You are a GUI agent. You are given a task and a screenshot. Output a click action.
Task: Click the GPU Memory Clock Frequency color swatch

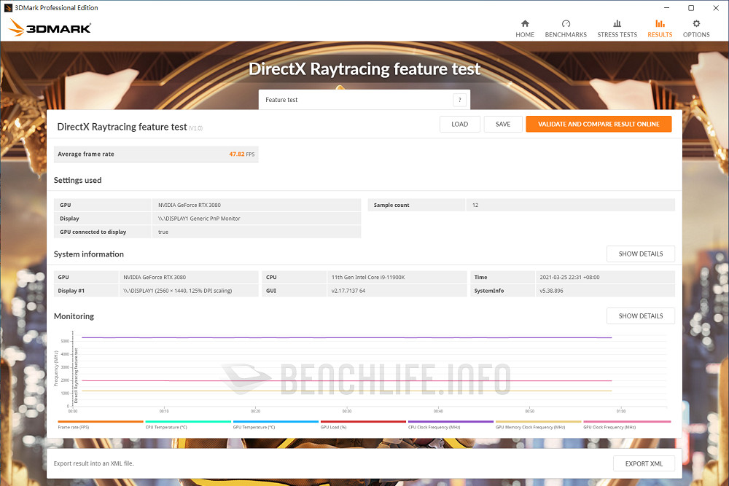[x=537, y=421]
